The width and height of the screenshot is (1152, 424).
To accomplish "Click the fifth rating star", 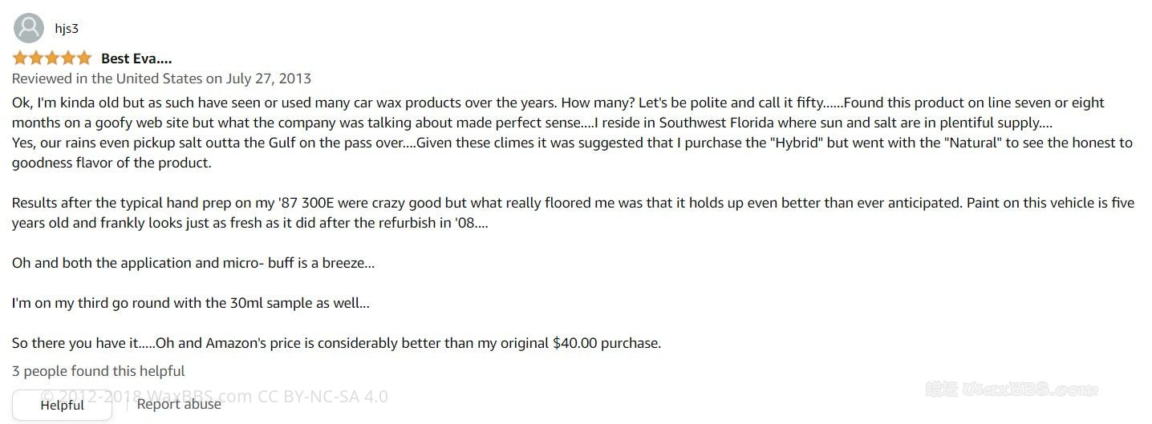I will 84,58.
